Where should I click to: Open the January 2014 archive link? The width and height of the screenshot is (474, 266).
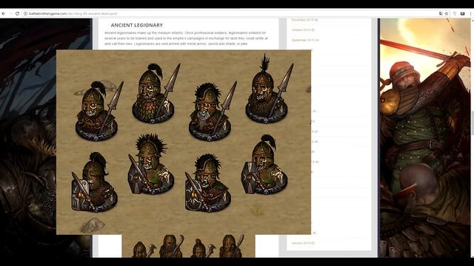(x=303, y=243)
